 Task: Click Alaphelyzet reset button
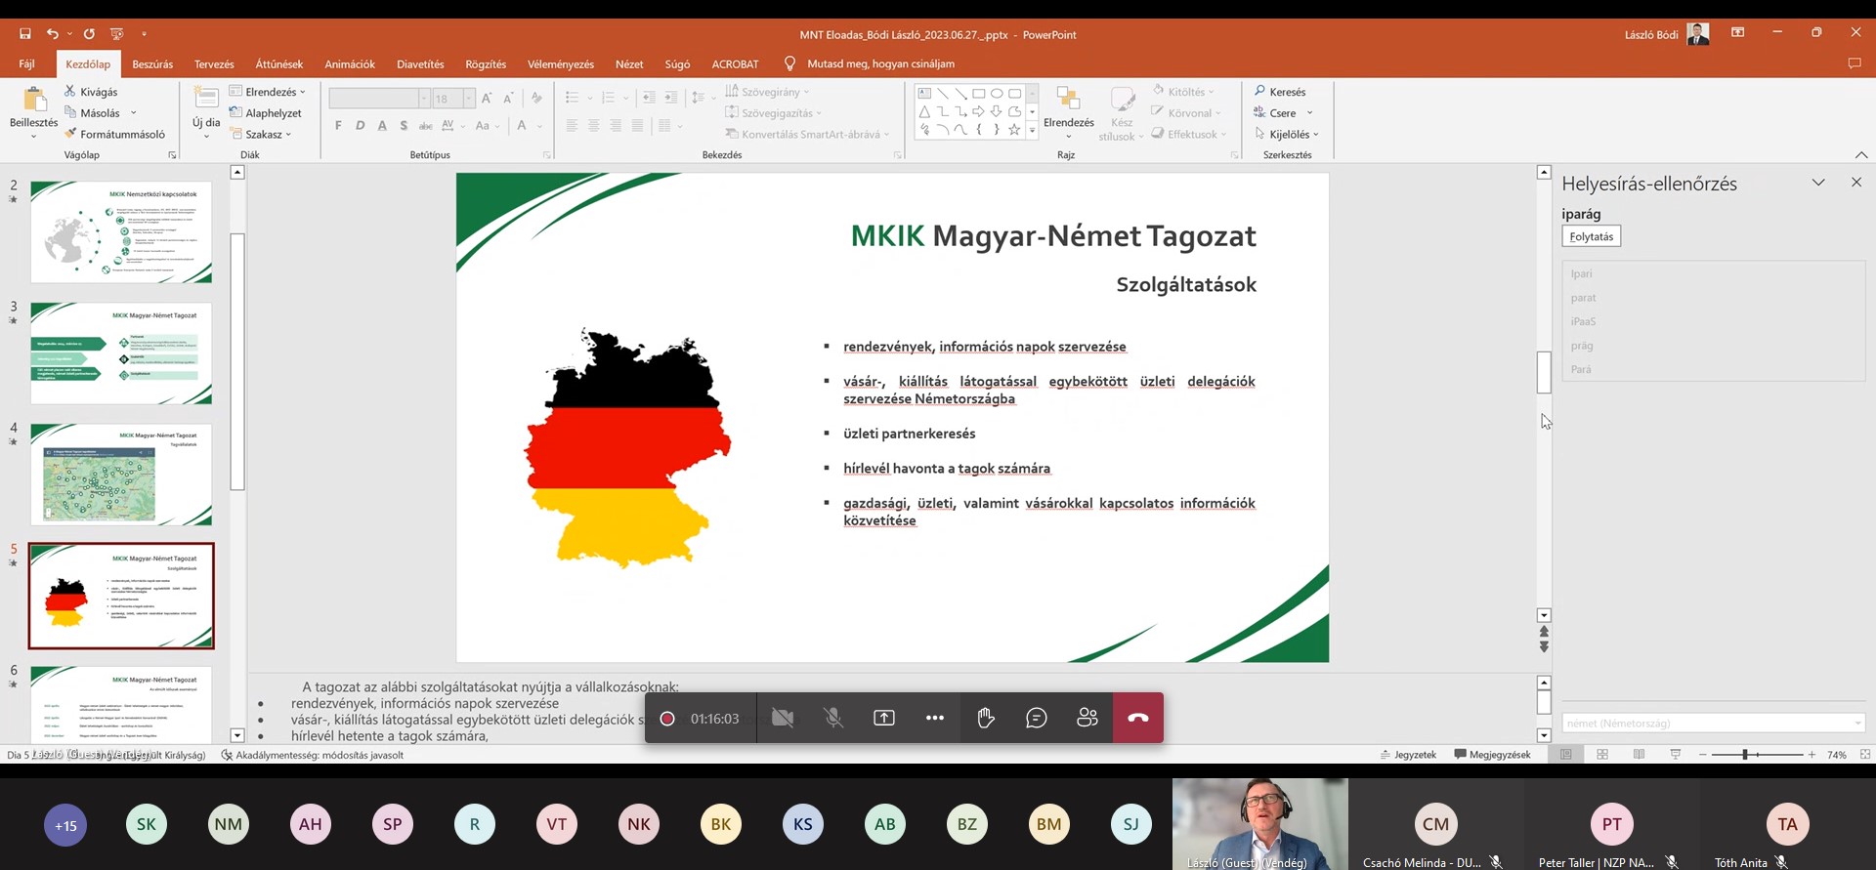pos(266,113)
